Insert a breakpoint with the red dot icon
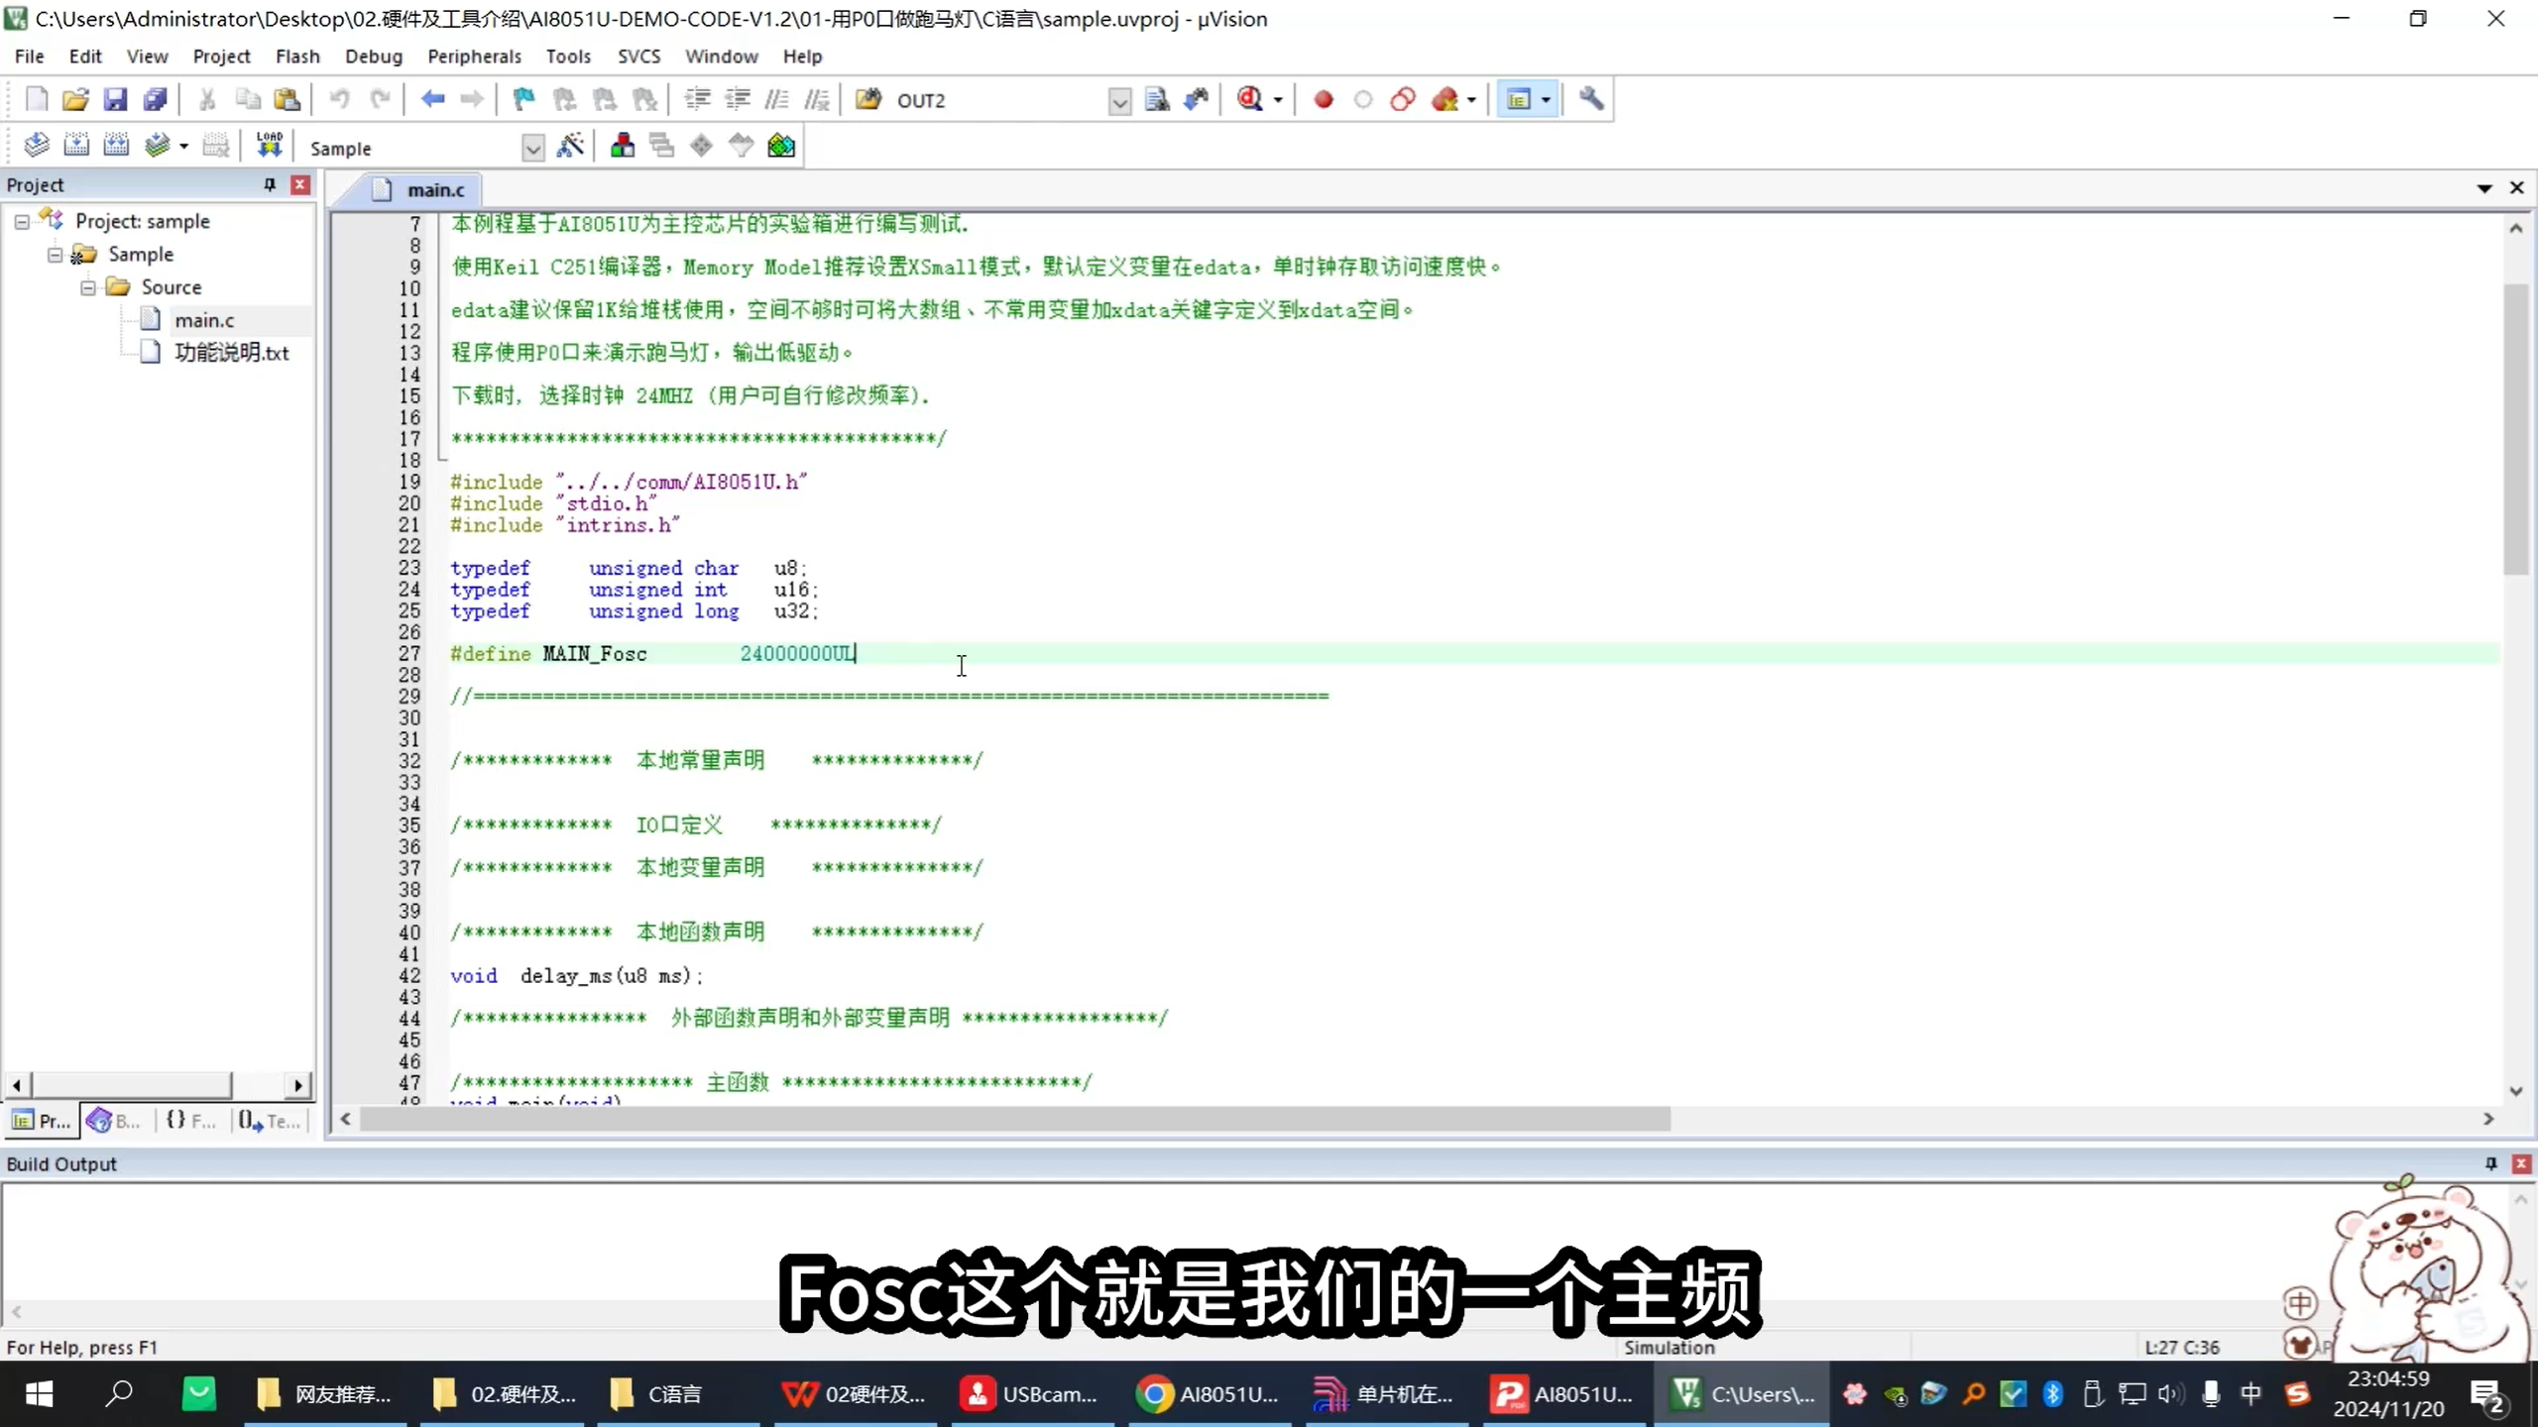Image resolution: width=2538 pixels, height=1427 pixels. (x=1323, y=99)
